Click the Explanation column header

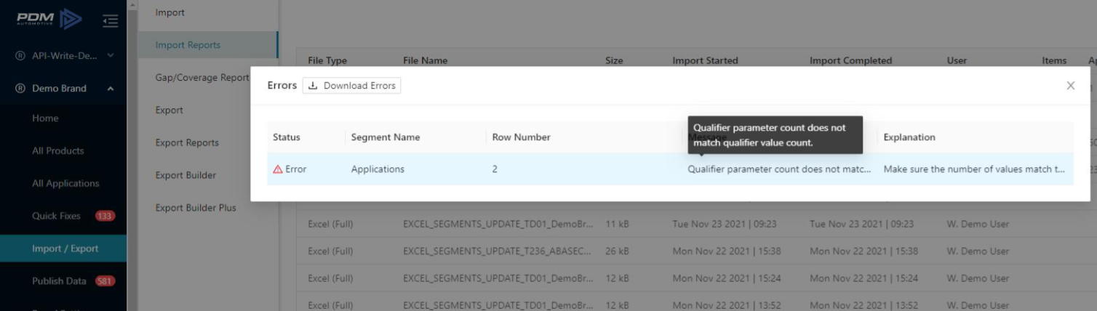click(x=909, y=137)
